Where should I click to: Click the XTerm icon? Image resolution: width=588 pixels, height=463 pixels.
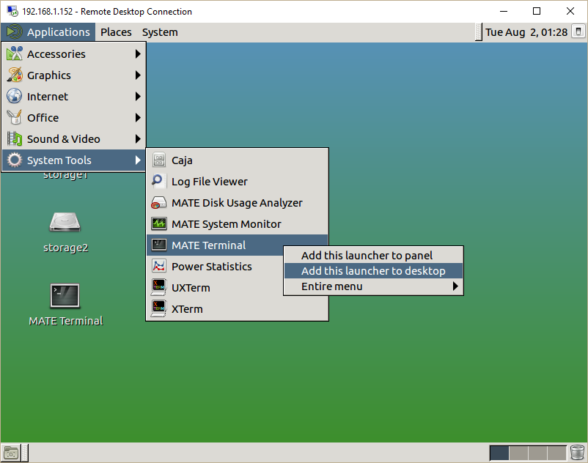pyautogui.click(x=158, y=308)
